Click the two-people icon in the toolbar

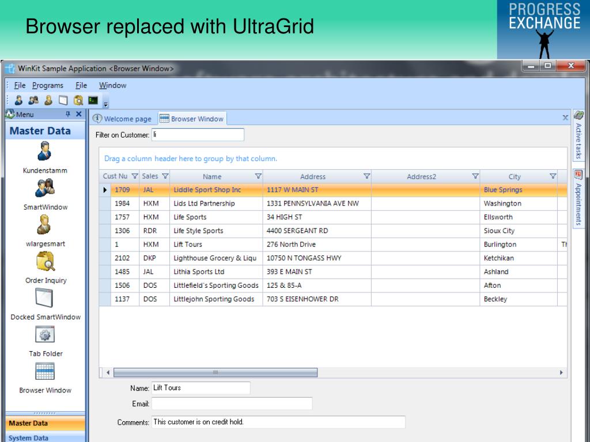(33, 100)
